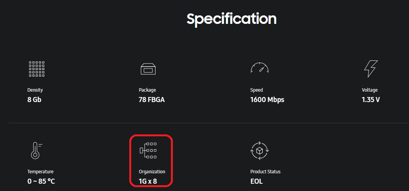Click the 1.35 V voltage value
Image resolution: width=409 pixels, height=191 pixels.
pyautogui.click(x=371, y=100)
